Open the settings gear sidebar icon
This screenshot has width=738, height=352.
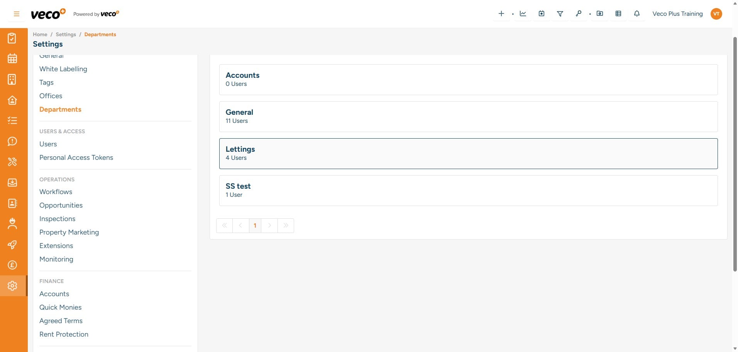(x=12, y=286)
